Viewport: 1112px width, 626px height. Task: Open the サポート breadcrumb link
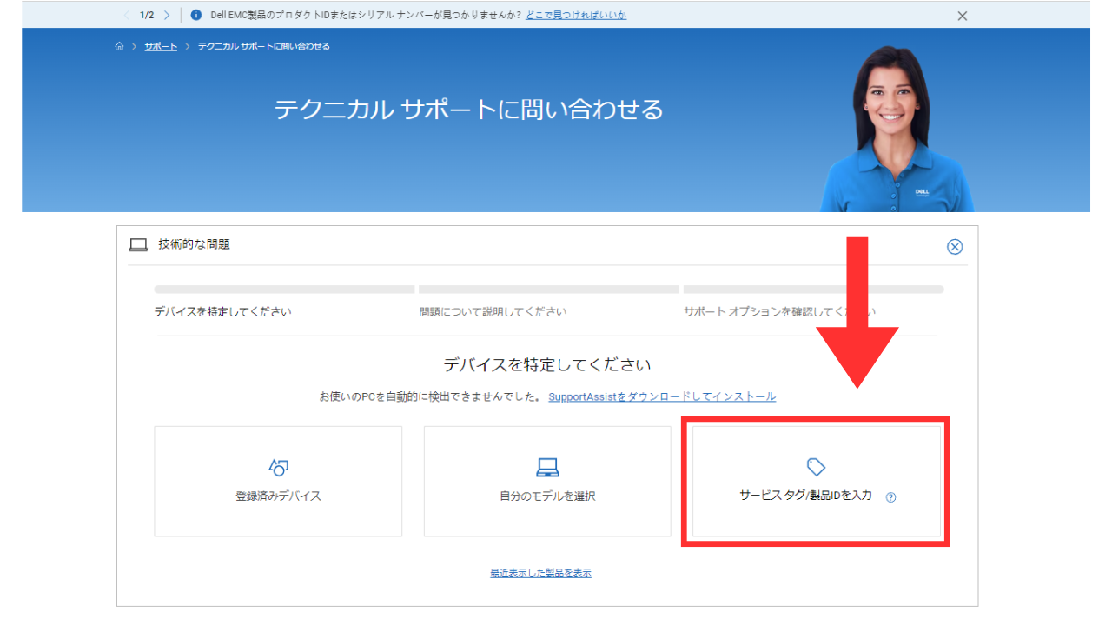click(161, 46)
